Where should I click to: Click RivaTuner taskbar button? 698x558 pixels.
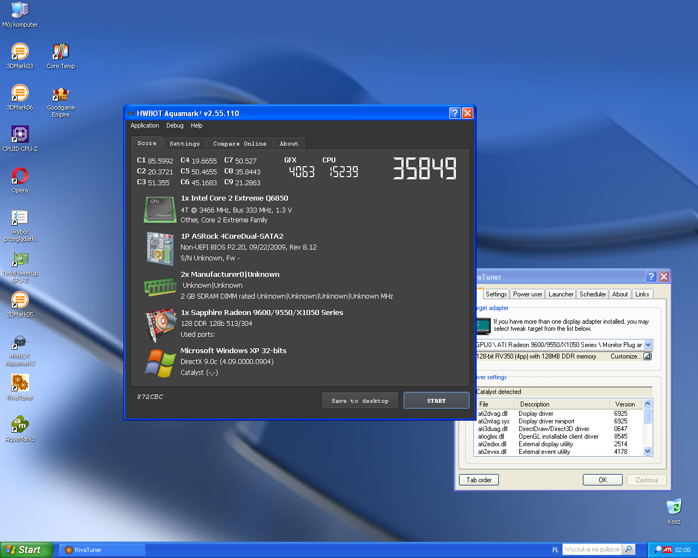click(x=101, y=550)
